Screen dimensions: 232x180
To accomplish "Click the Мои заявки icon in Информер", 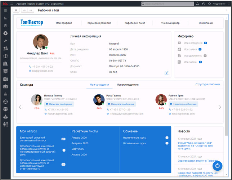I will point(179,49).
